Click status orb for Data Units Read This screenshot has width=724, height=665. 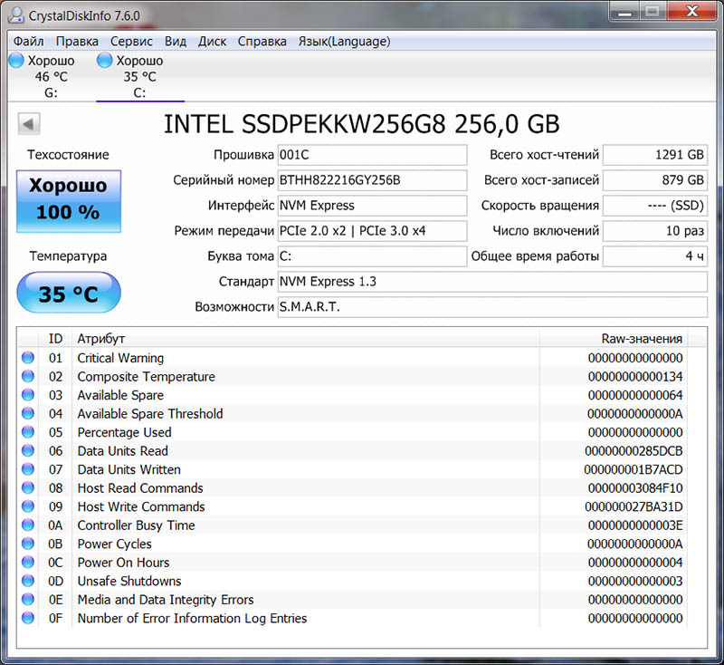click(28, 450)
